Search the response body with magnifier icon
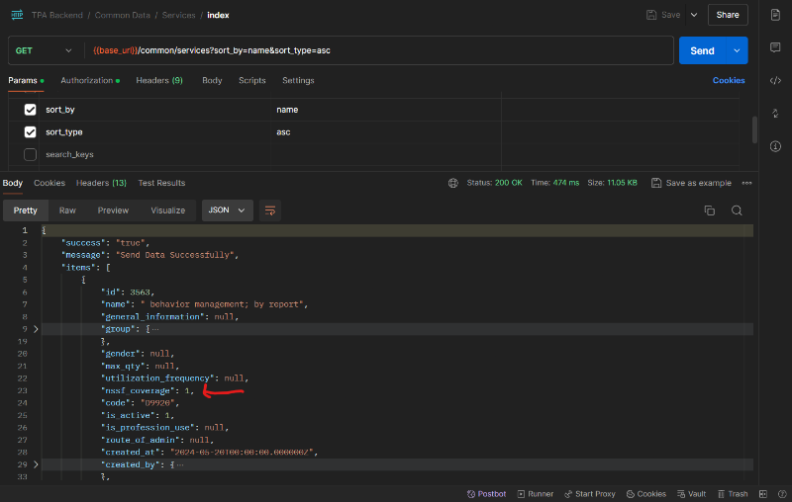792x502 pixels. point(737,210)
